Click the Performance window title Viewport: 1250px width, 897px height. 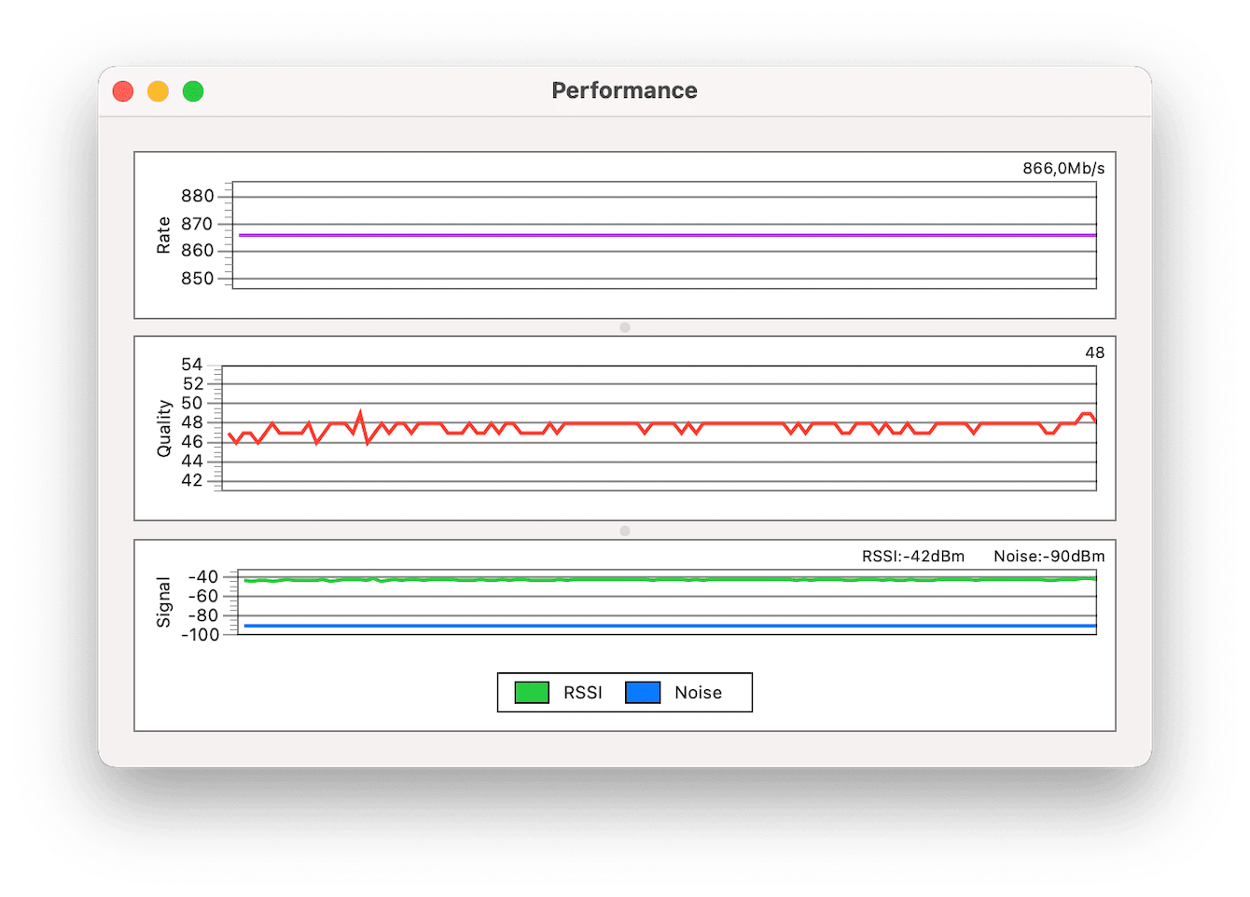tap(624, 90)
